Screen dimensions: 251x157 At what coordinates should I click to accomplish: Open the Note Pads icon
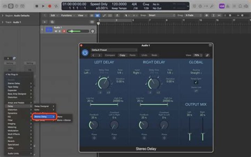(240, 6)
